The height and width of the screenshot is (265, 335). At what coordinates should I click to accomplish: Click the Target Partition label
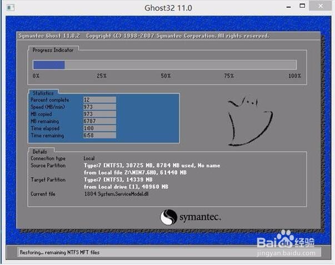tap(48, 180)
